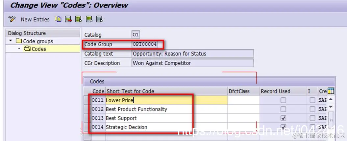Toggle Record Used checkbox for Lower Price
Viewport: 347px width, 141px height.
[x=283, y=100]
